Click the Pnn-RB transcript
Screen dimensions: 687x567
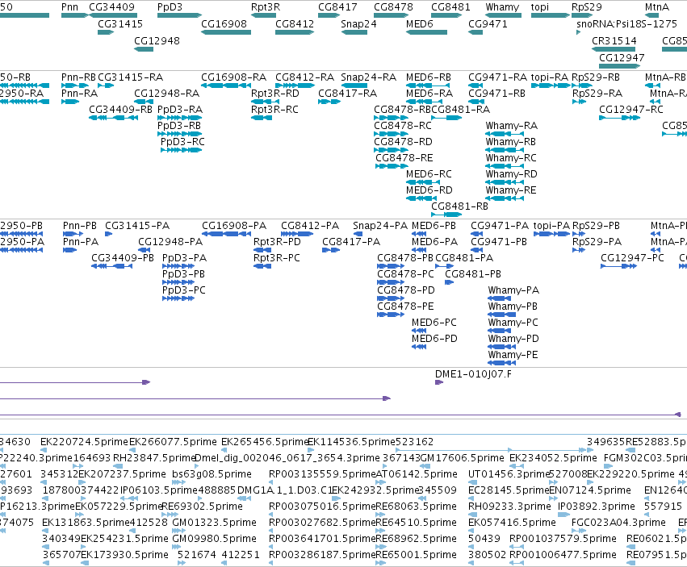click(x=74, y=85)
